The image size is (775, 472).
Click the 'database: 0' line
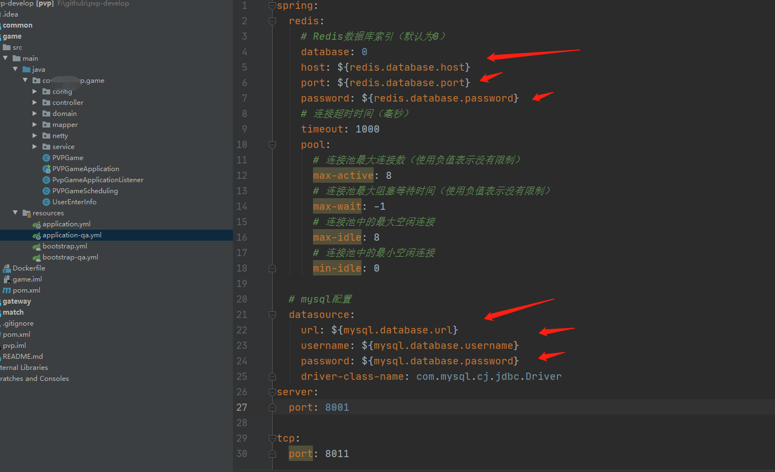(334, 52)
